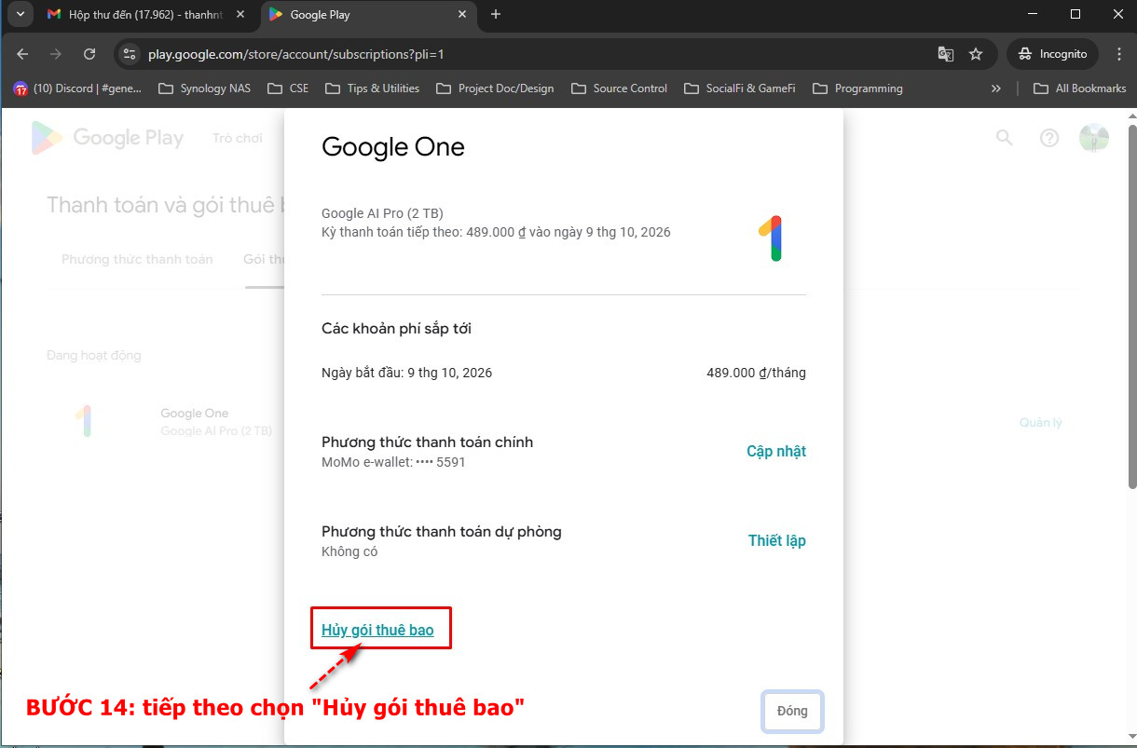Switch to the Gmail inbox tab

[144, 15]
